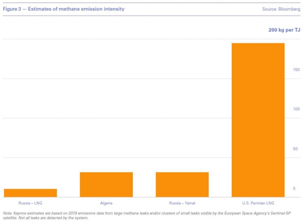The height and width of the screenshot is (222, 303).
Task: Click the '200 kg per TJ' unit label
Action: [x=284, y=30]
